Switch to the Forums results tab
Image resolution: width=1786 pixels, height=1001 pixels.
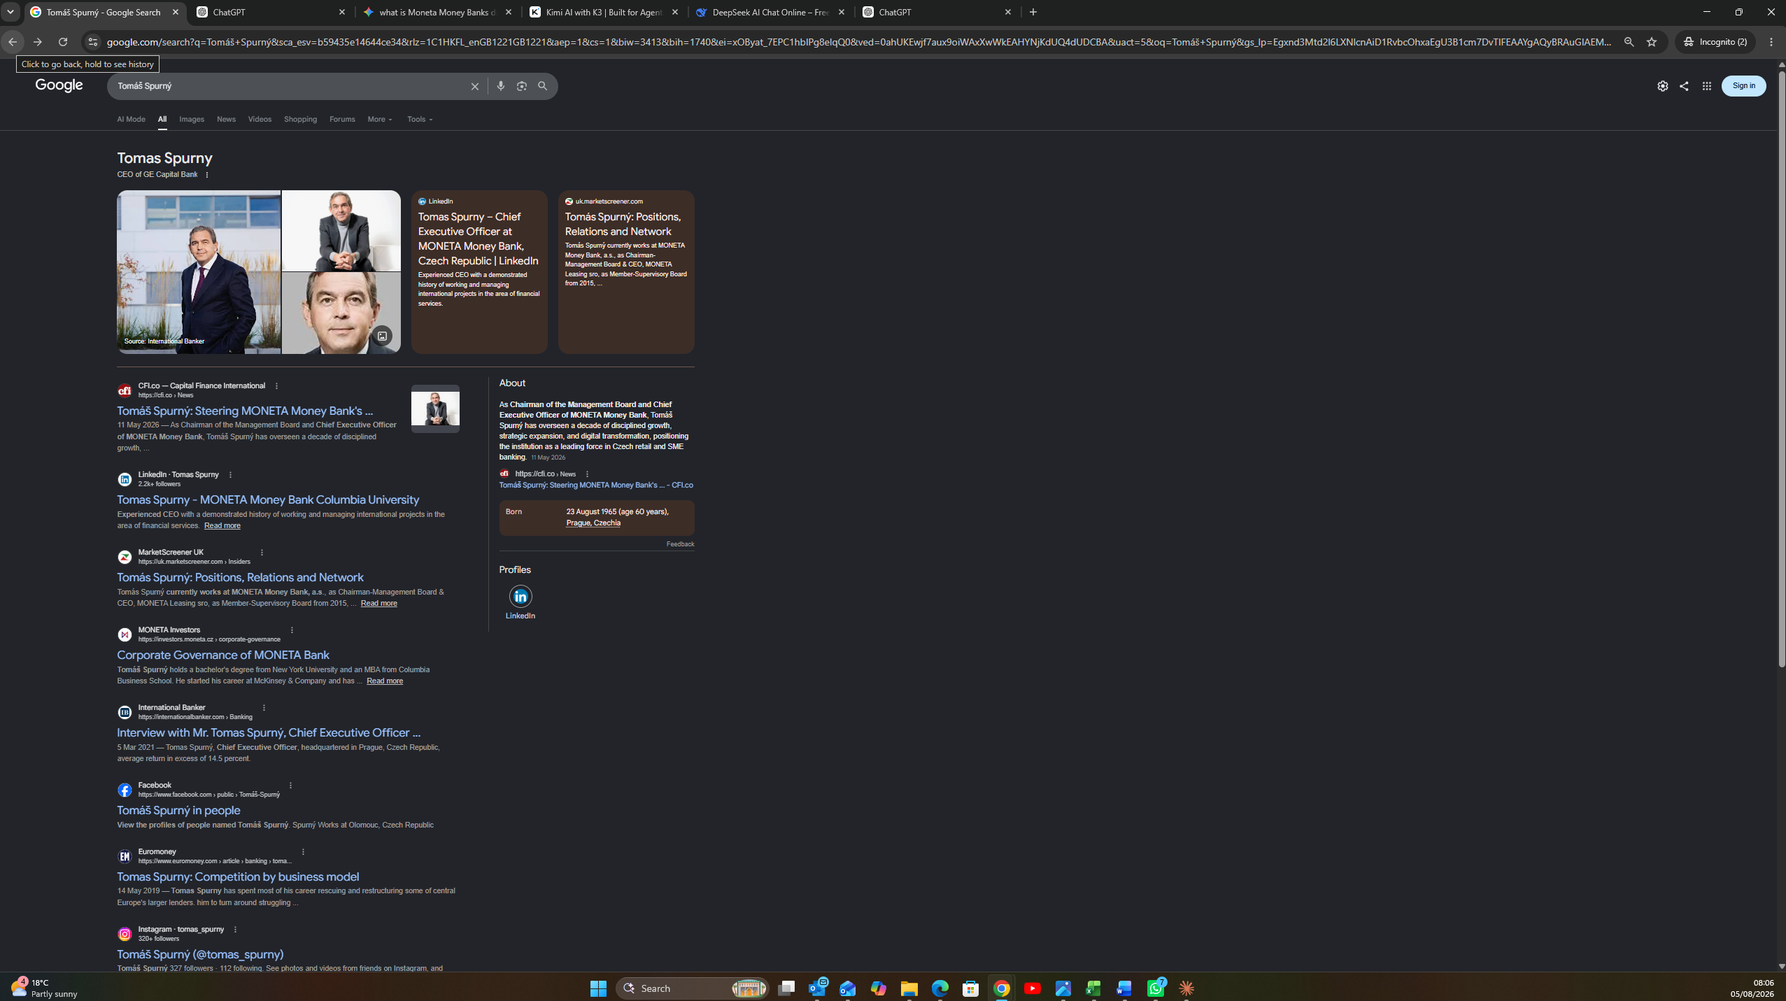(342, 120)
